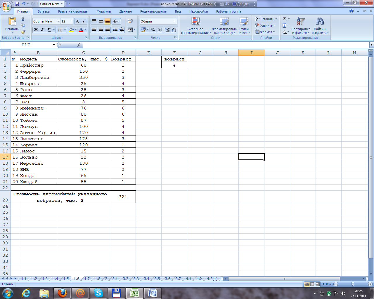Toggle Align Text Left
Screen dimensions: 374x299
pos(94,30)
